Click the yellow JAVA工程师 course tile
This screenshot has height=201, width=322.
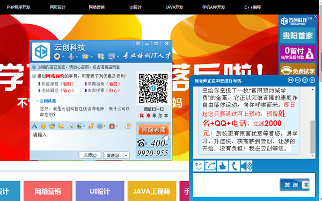pyautogui.click(x=152, y=191)
